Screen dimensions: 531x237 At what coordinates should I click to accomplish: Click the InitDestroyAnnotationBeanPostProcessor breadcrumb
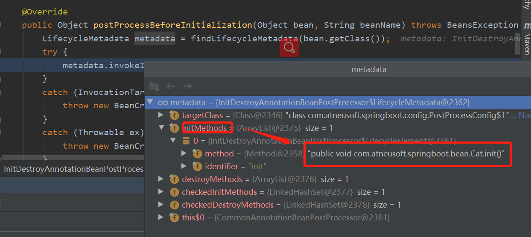(x=73, y=169)
